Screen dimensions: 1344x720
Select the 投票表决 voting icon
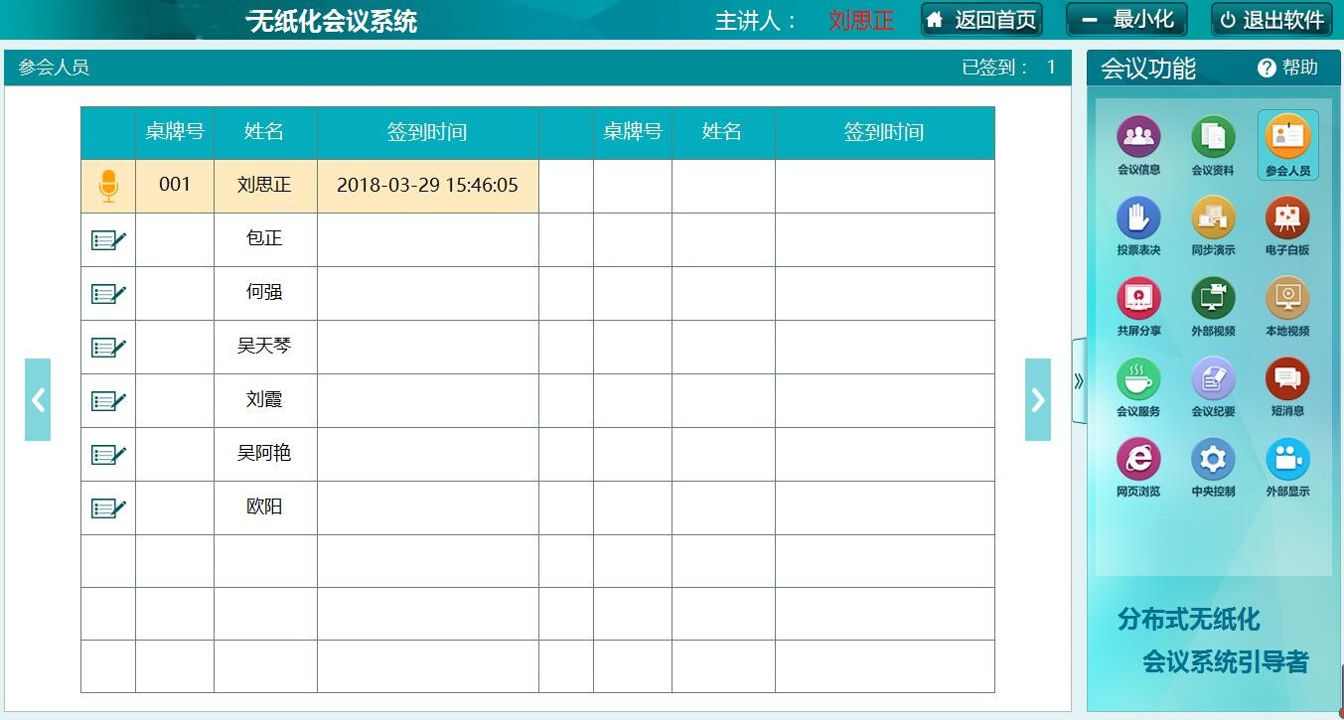1138,219
